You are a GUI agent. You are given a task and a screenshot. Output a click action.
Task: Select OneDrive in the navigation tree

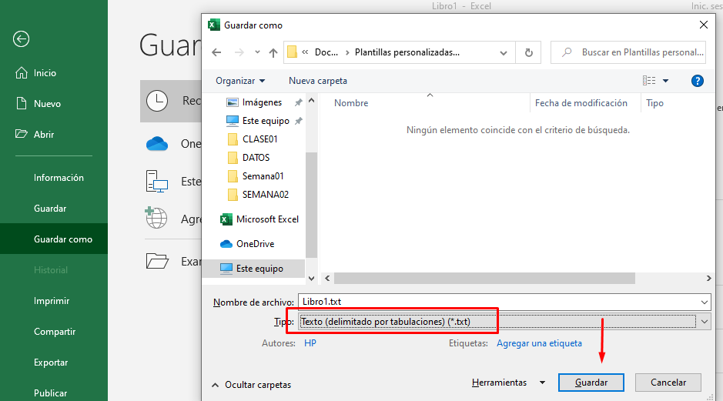point(254,244)
